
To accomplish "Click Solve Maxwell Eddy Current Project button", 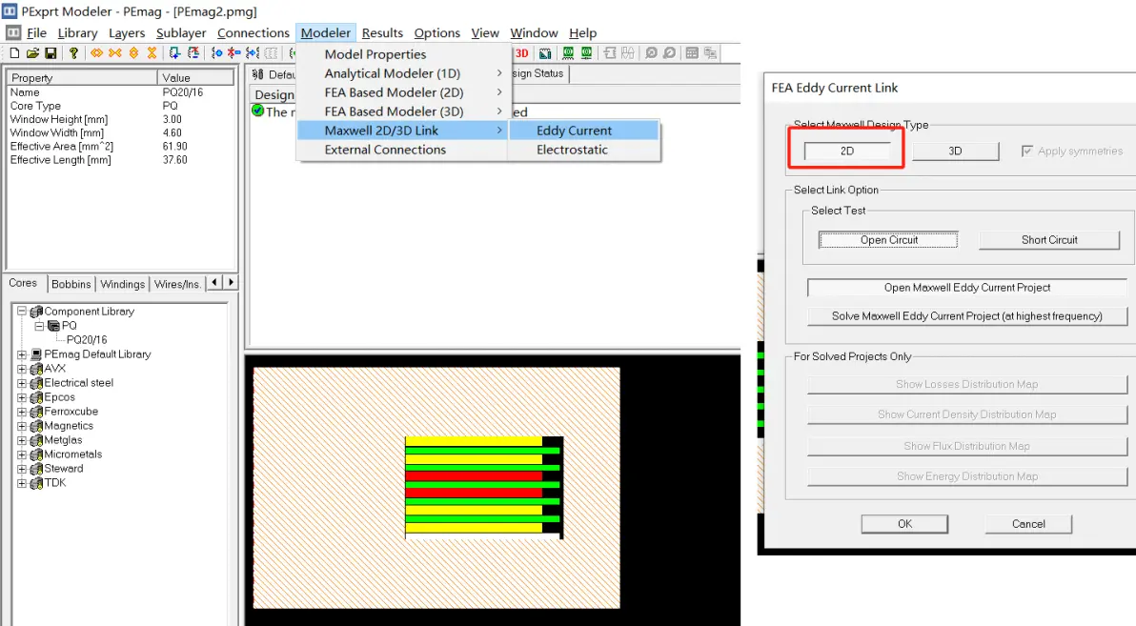I will tap(967, 316).
